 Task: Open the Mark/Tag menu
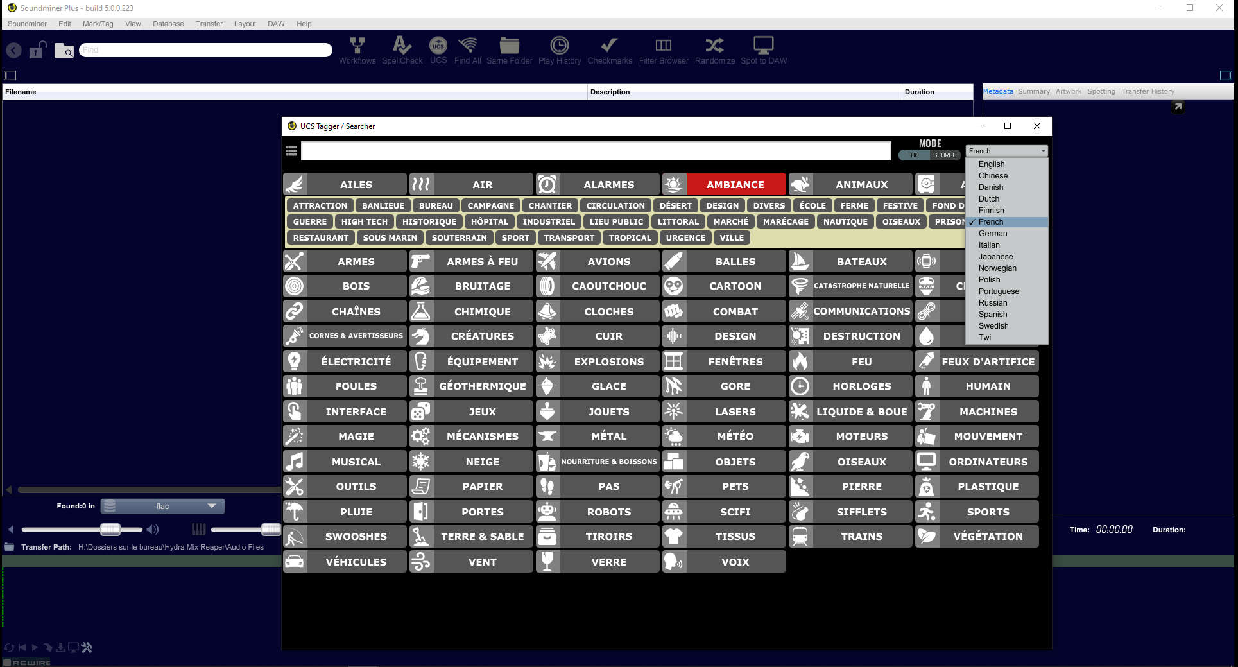click(98, 24)
